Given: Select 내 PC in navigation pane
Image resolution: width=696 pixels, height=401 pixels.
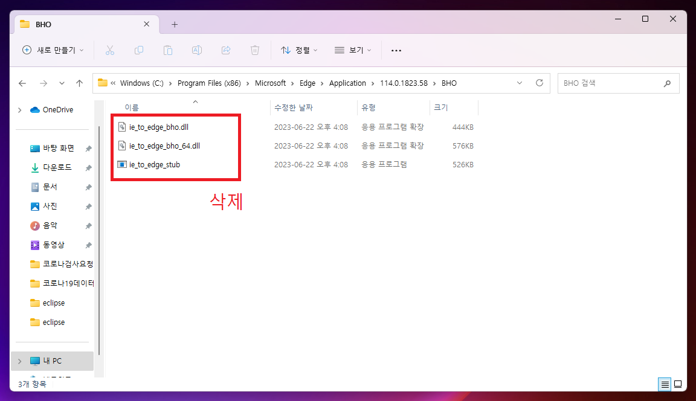Looking at the screenshot, I should (52, 361).
